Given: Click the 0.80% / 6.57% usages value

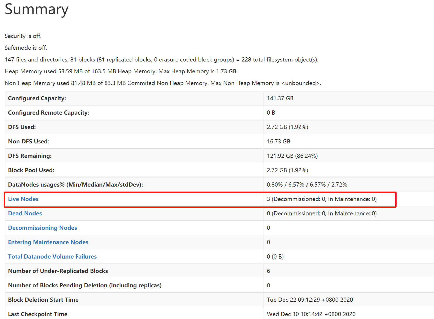Looking at the screenshot, I should click(307, 184).
